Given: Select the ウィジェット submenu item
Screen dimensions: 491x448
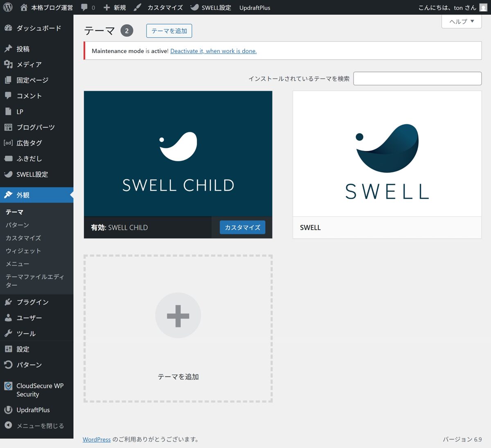Looking at the screenshot, I should 23,251.
